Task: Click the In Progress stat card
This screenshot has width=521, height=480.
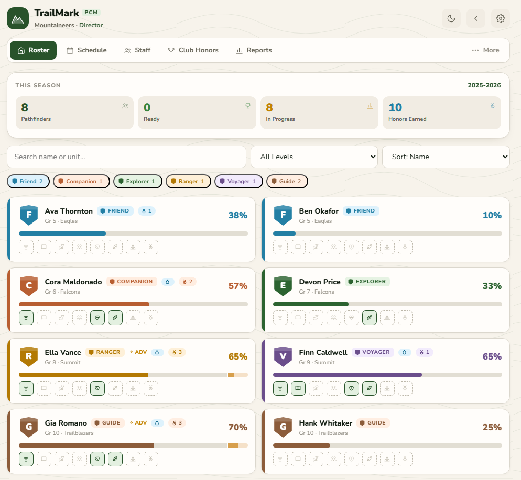Action: (x=319, y=113)
